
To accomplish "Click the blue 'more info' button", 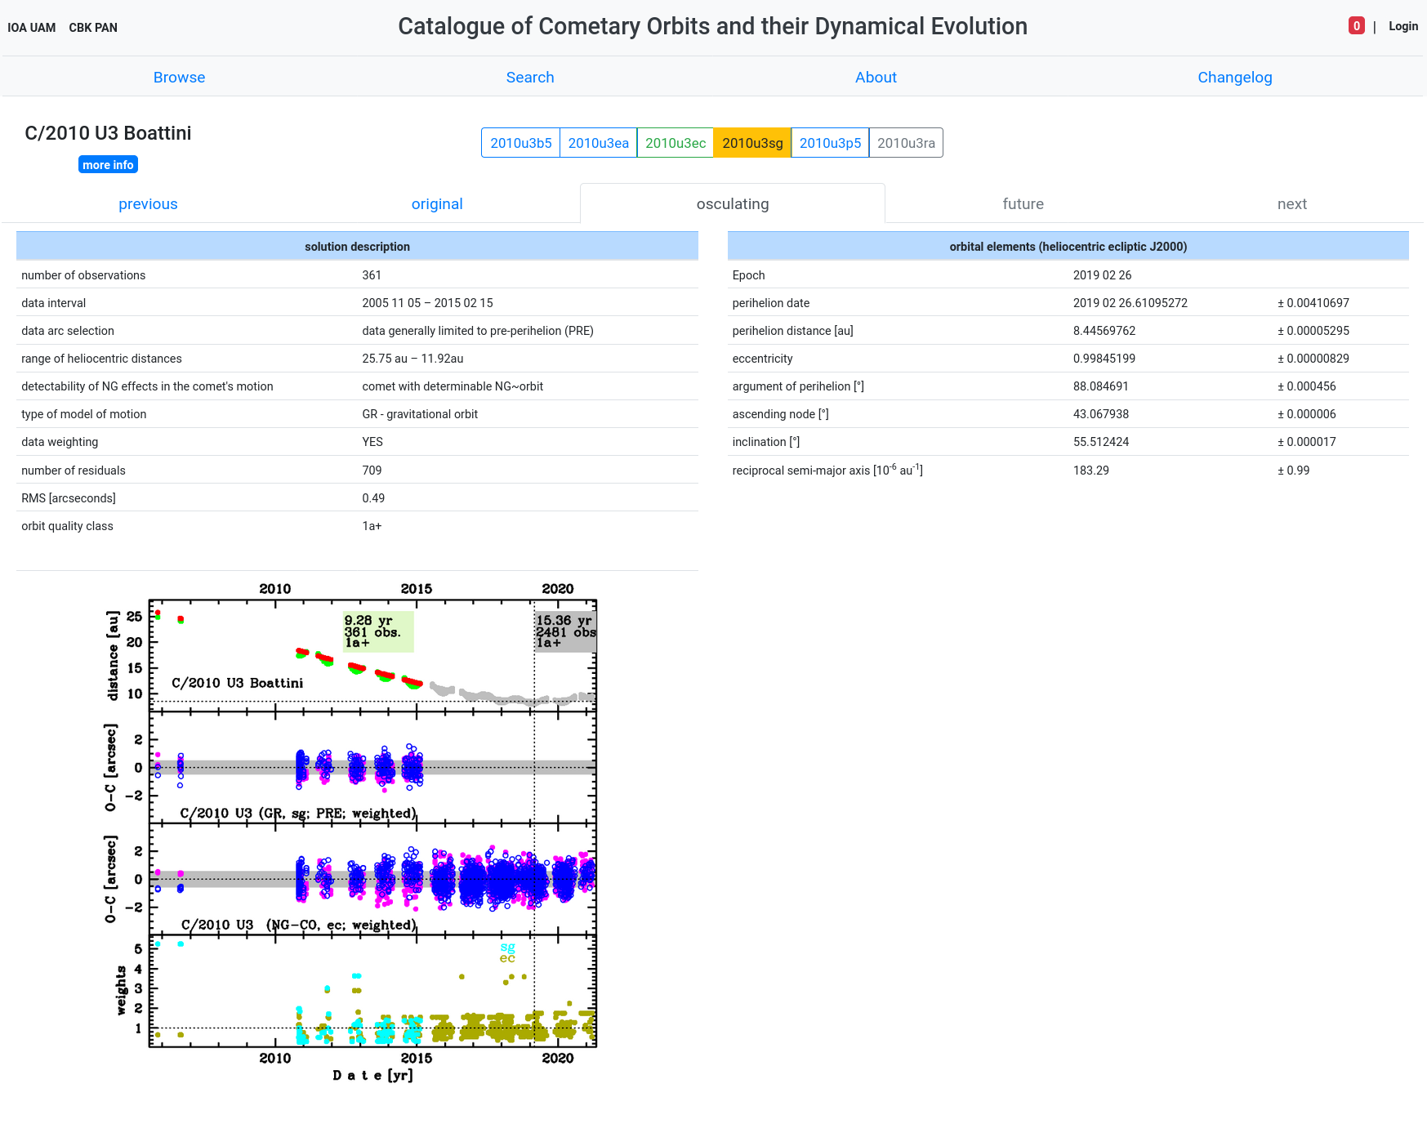I will [x=108, y=165].
